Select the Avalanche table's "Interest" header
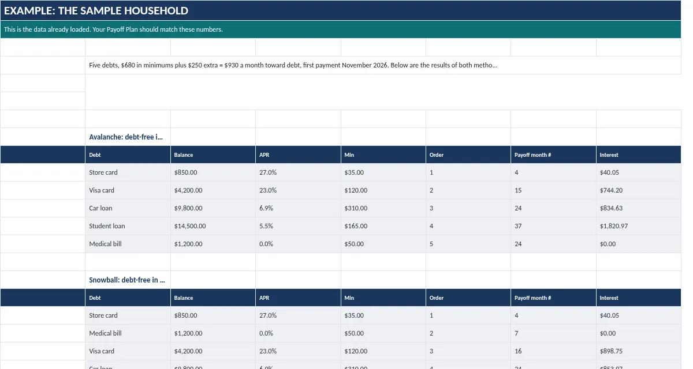Screen dimensions: 693x369 pyautogui.click(x=639, y=155)
